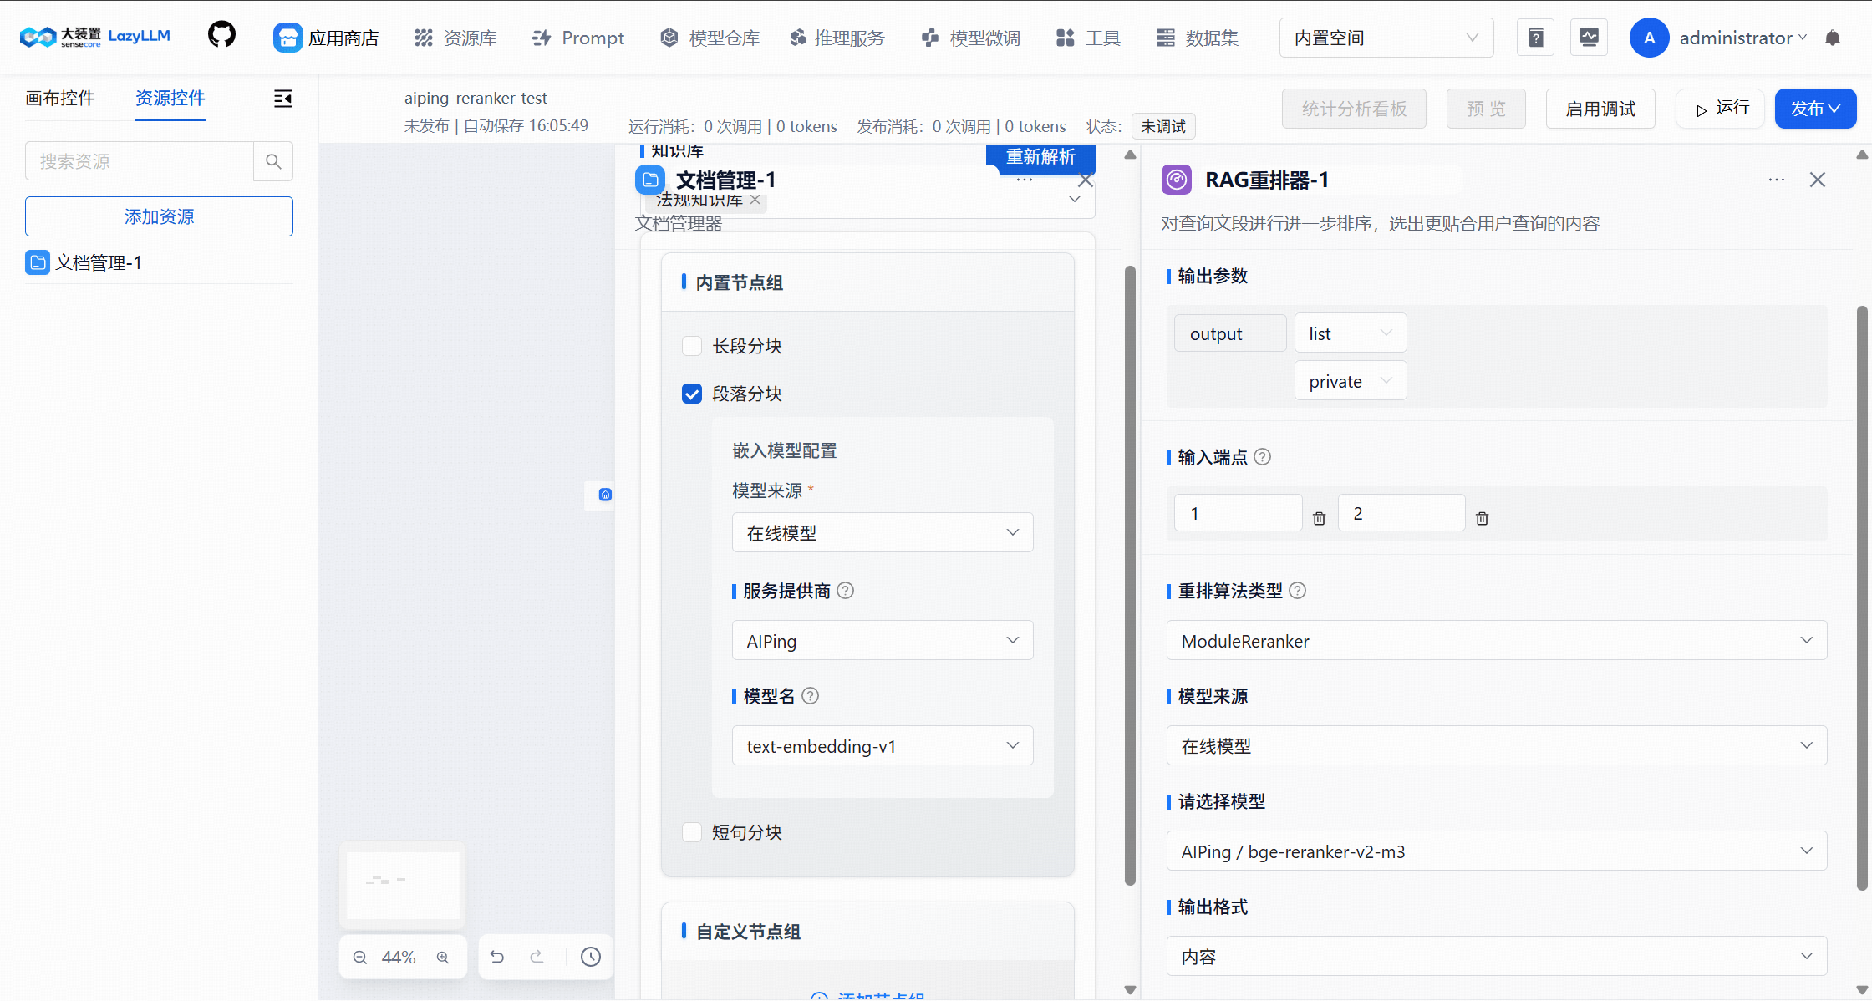Image resolution: width=1872 pixels, height=1001 pixels.
Task: Click the help question mark icon
Action: pos(1535,37)
